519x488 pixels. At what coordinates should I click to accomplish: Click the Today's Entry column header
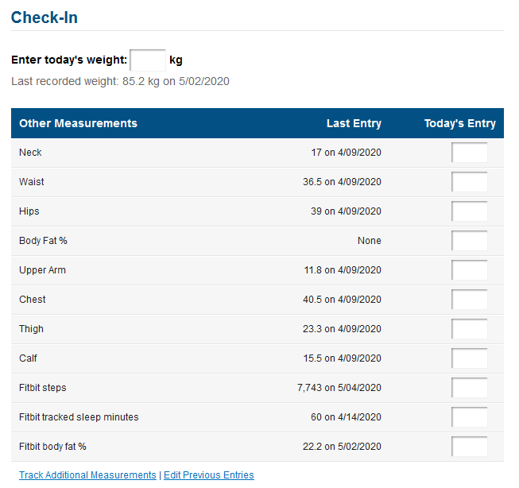(x=460, y=123)
